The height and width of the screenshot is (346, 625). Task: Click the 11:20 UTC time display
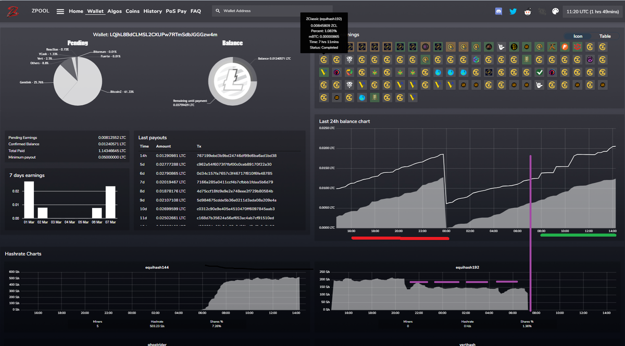(593, 11)
